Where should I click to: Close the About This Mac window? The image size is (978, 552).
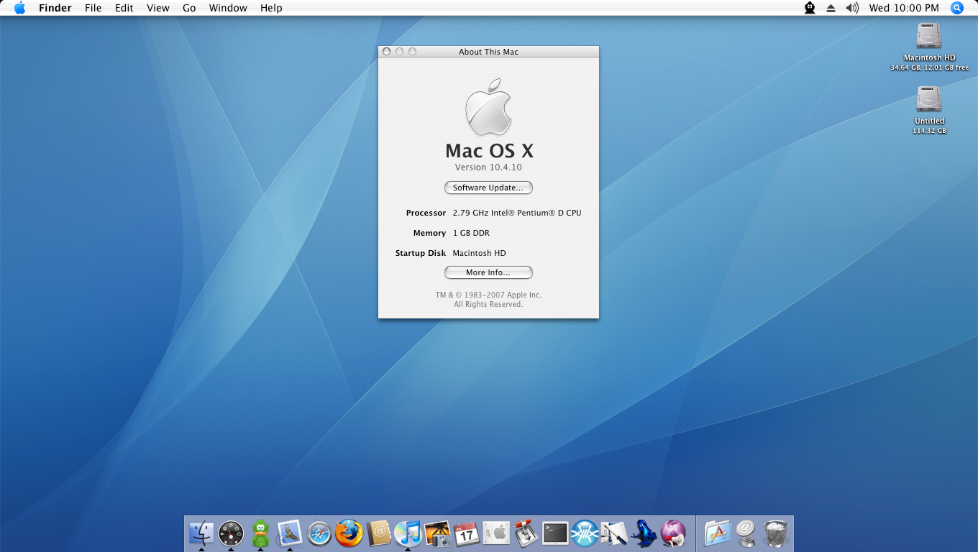coord(387,52)
